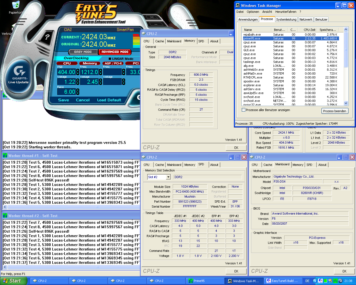Switch EasyTune to ADVANCED MODE

115,52
